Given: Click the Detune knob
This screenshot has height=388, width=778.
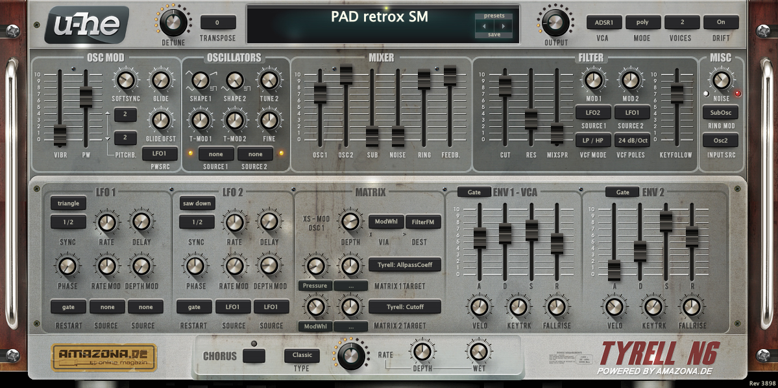Looking at the screenshot, I should click(x=173, y=22).
